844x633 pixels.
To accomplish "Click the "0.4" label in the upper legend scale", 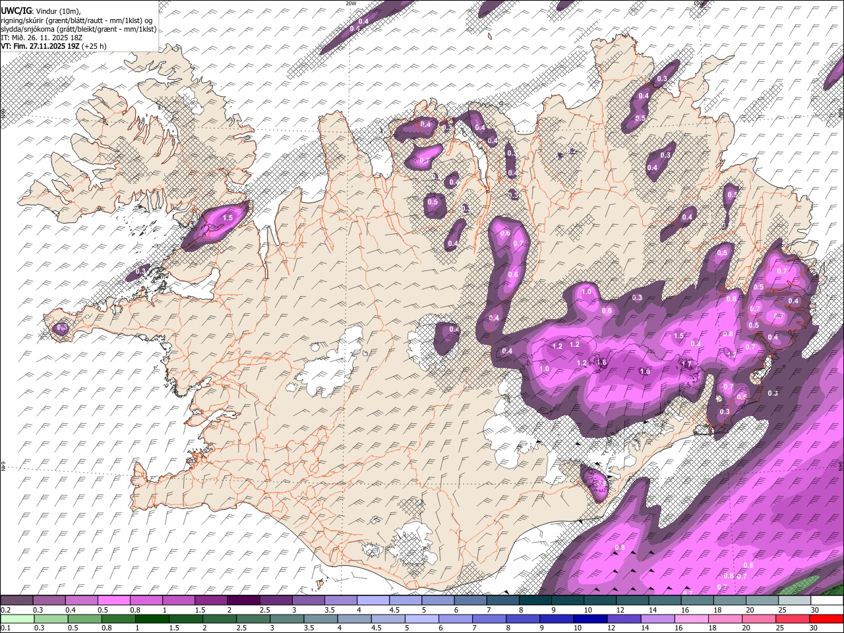I will pyautogui.click(x=71, y=610).
